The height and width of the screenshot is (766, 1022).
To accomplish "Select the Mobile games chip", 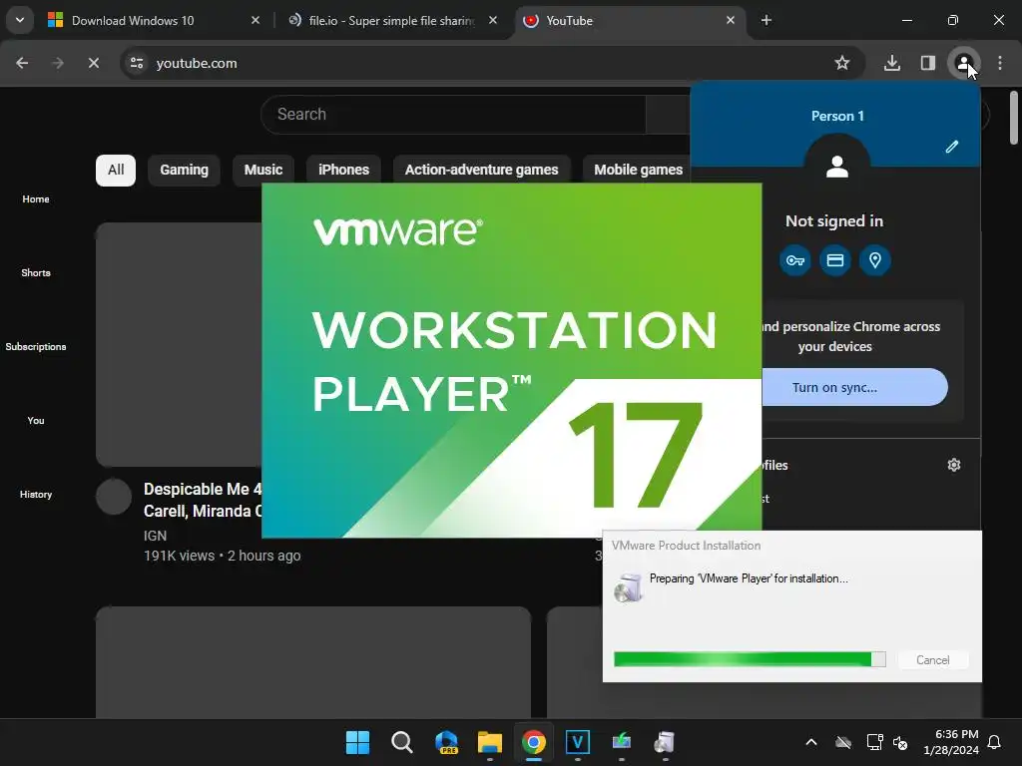I will (638, 170).
